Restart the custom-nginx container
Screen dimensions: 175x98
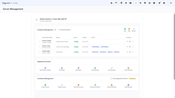(133, 52)
